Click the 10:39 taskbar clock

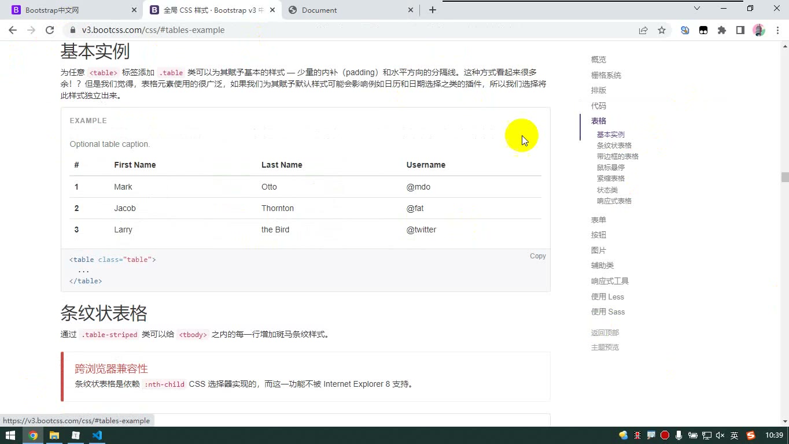click(774, 435)
